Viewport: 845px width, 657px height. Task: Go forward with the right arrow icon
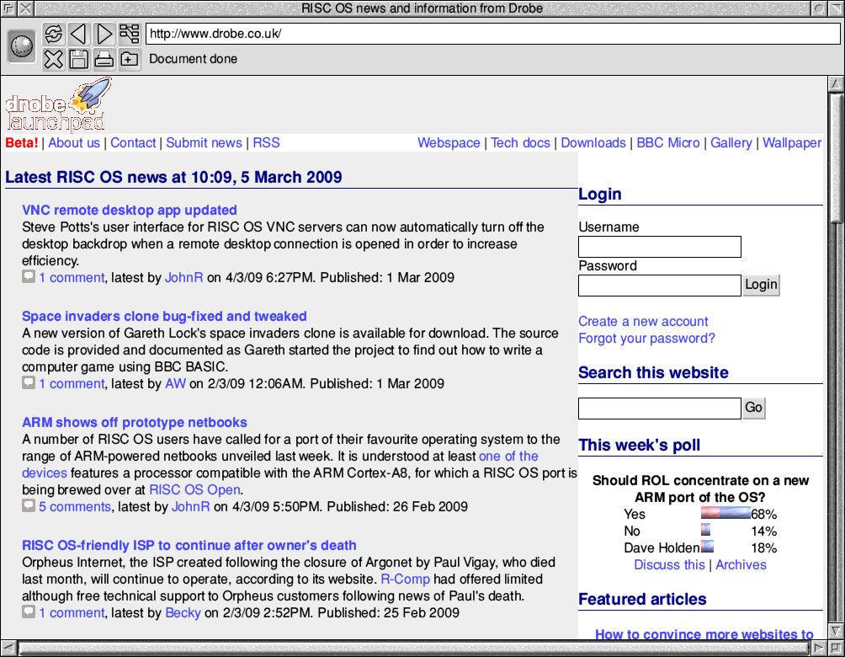click(104, 34)
